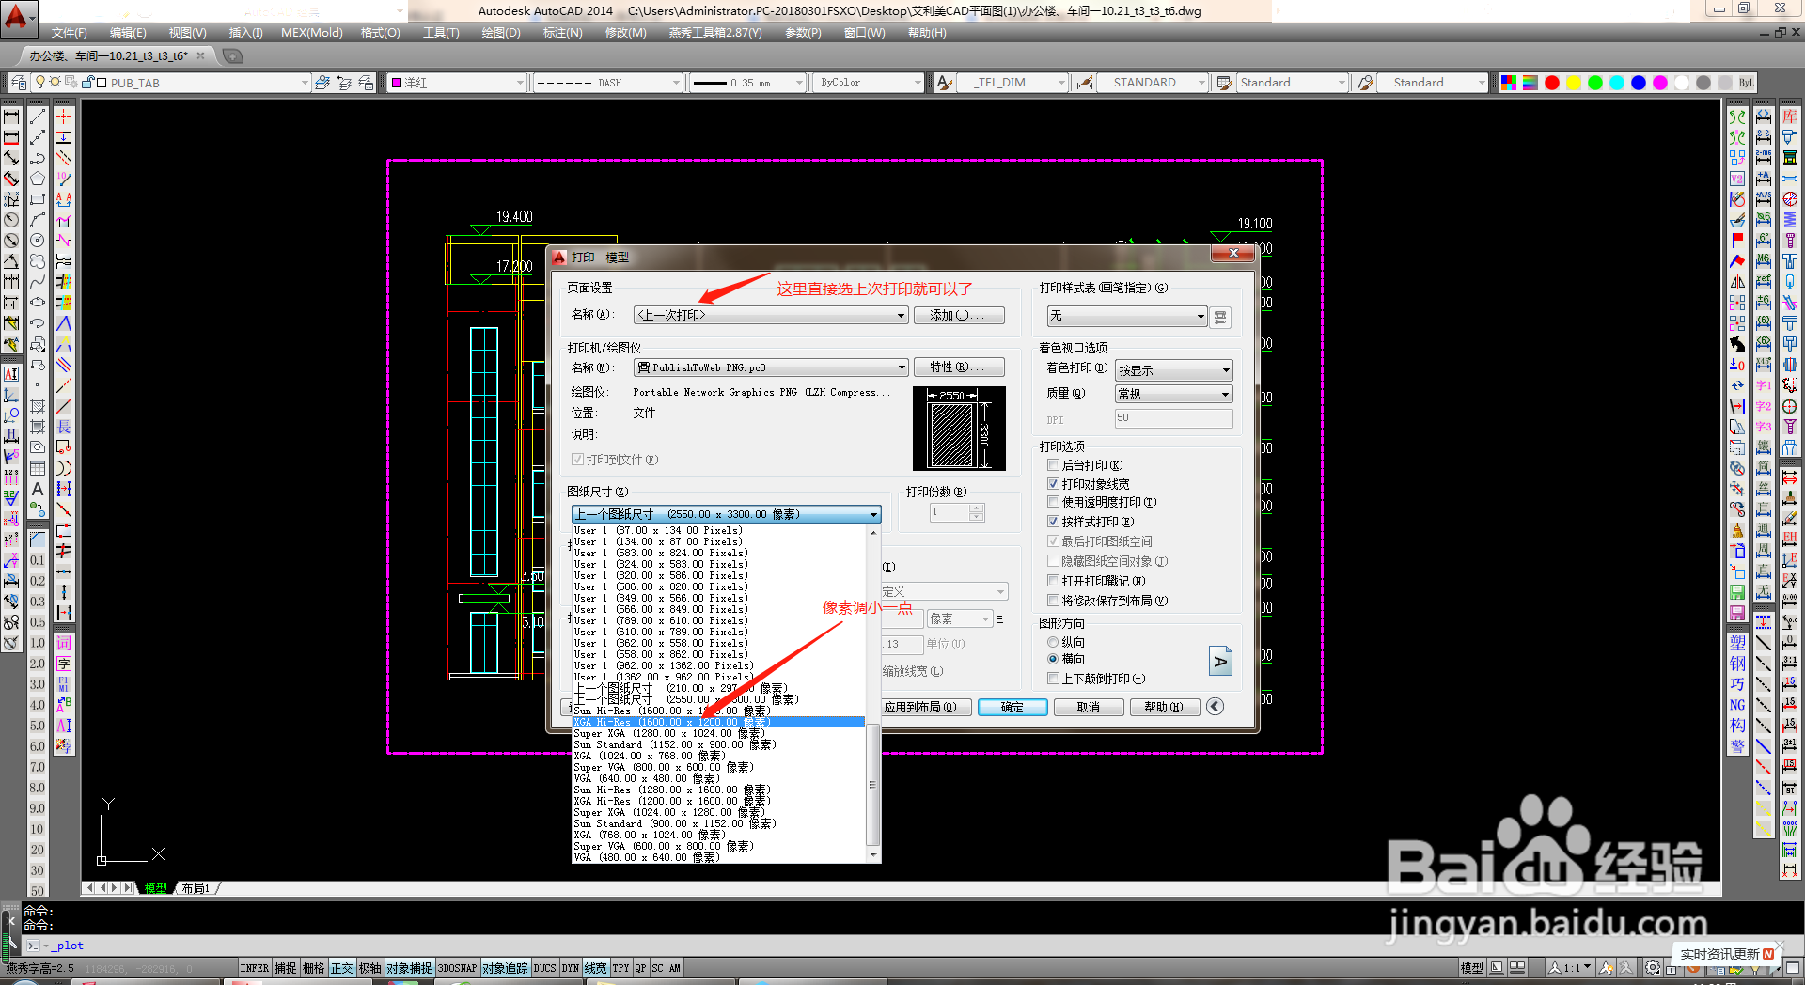This screenshot has height=985, width=1805.
Task: Open the Table Style icon
Action: coord(1224,83)
